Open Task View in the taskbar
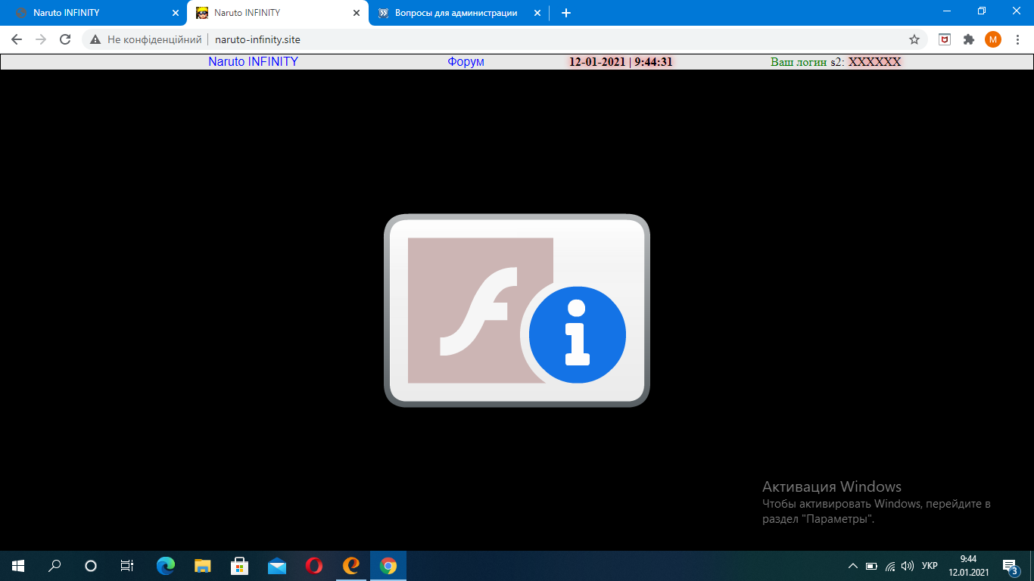Image resolution: width=1034 pixels, height=581 pixels. (127, 566)
